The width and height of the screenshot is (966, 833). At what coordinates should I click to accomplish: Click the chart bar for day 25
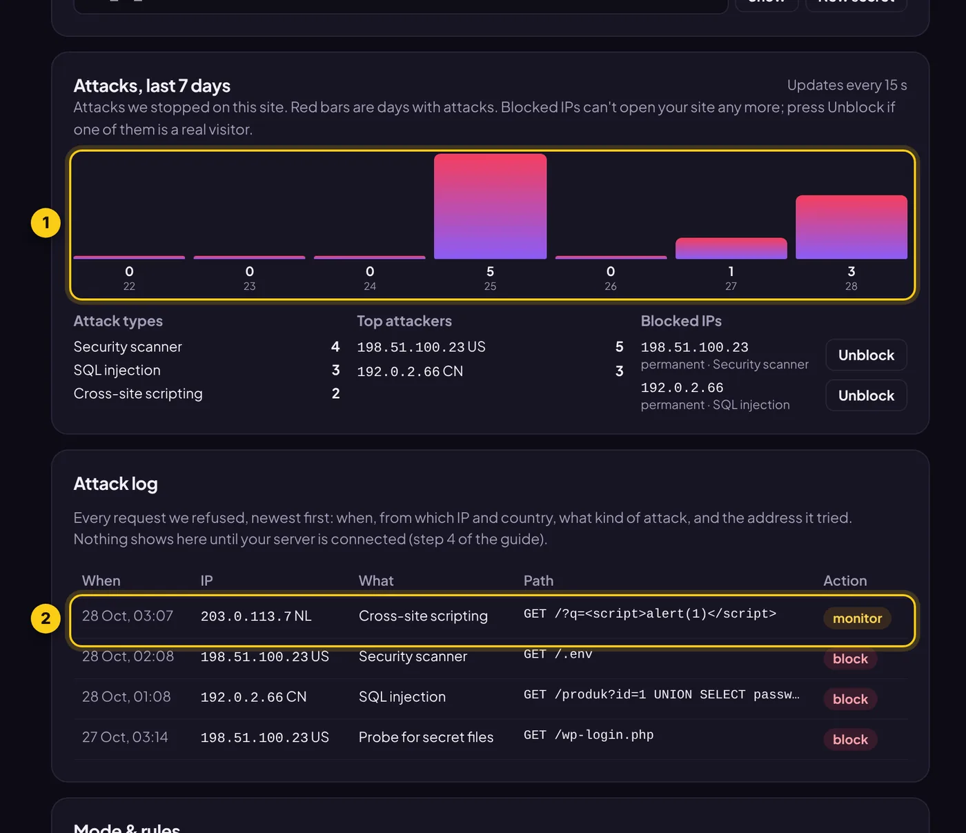coord(490,206)
